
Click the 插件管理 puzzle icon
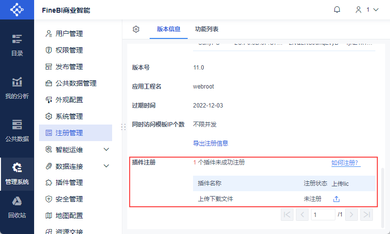(x=49, y=182)
